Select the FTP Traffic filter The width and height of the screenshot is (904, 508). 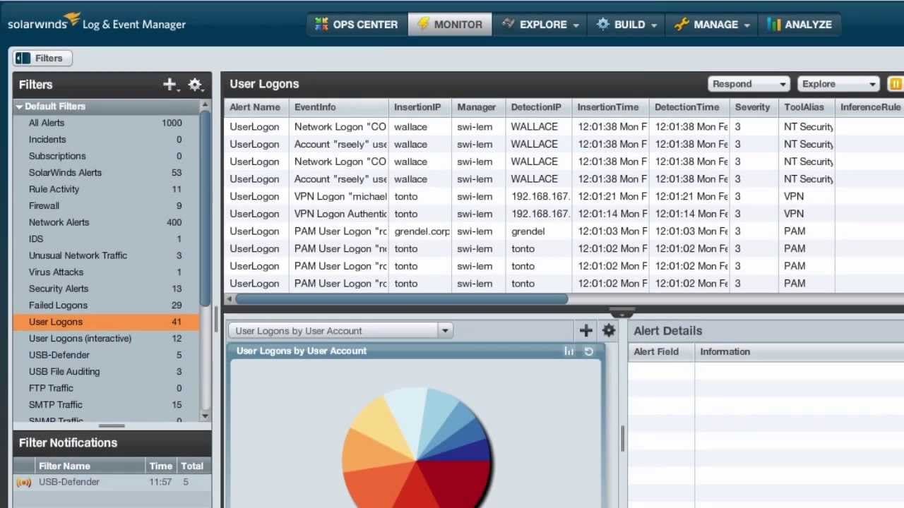[106, 388]
